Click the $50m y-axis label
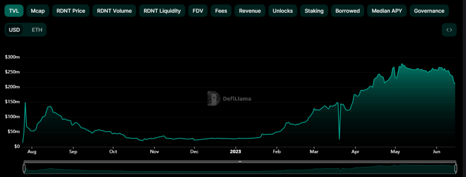 point(13,131)
